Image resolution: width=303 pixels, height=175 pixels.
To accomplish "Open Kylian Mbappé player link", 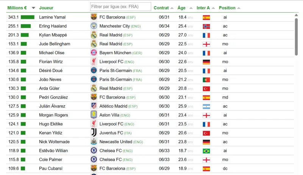I will click(53, 35).
